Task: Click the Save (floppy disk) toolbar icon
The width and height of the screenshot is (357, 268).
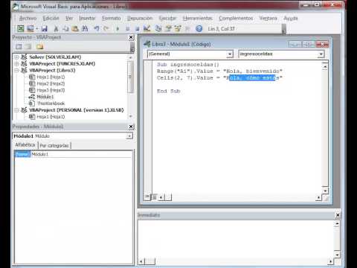Action: point(45,29)
